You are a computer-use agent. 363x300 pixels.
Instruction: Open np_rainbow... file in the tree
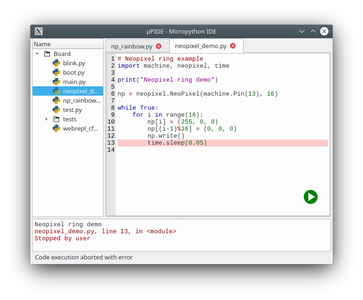(82, 100)
